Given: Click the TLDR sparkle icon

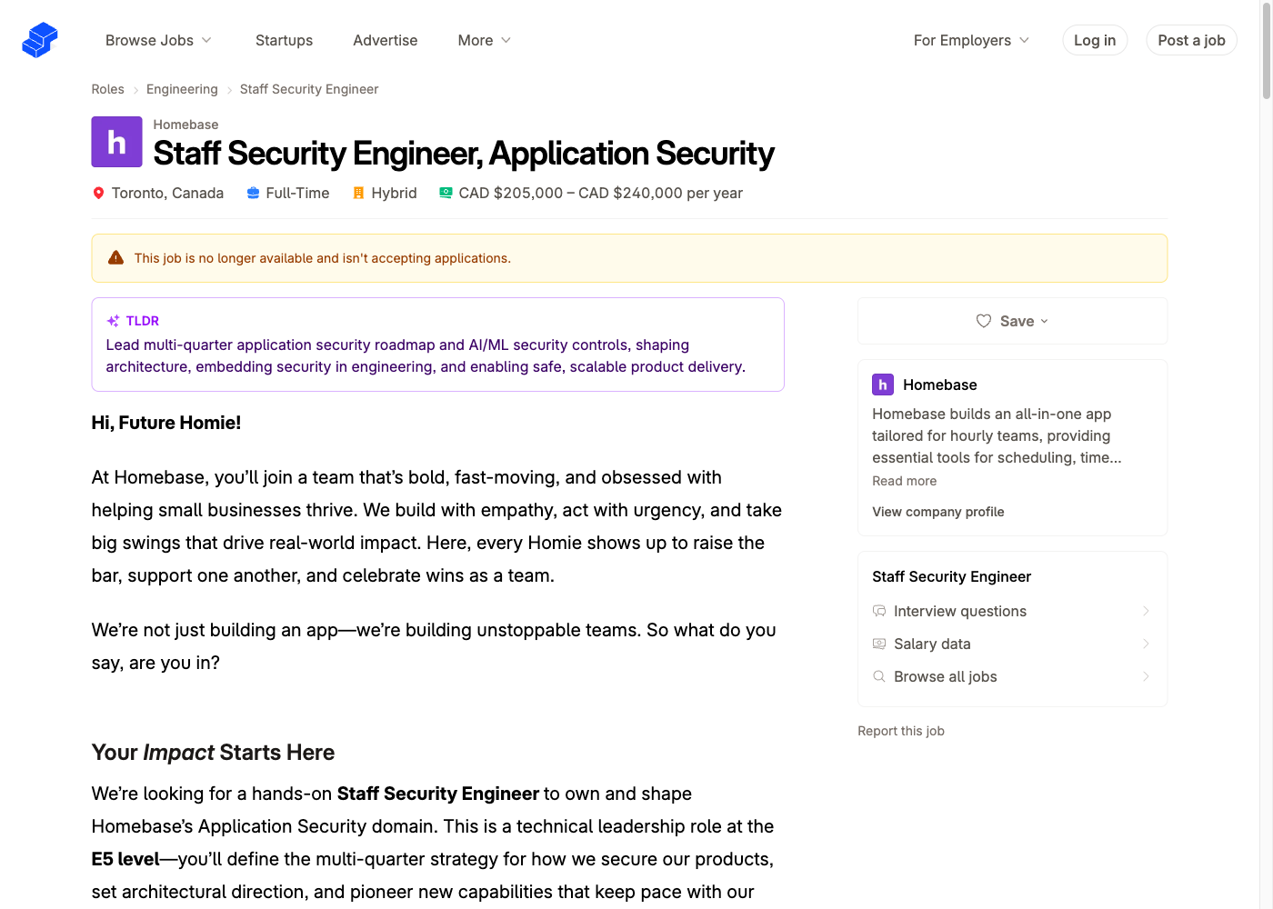Looking at the screenshot, I should click(x=113, y=321).
